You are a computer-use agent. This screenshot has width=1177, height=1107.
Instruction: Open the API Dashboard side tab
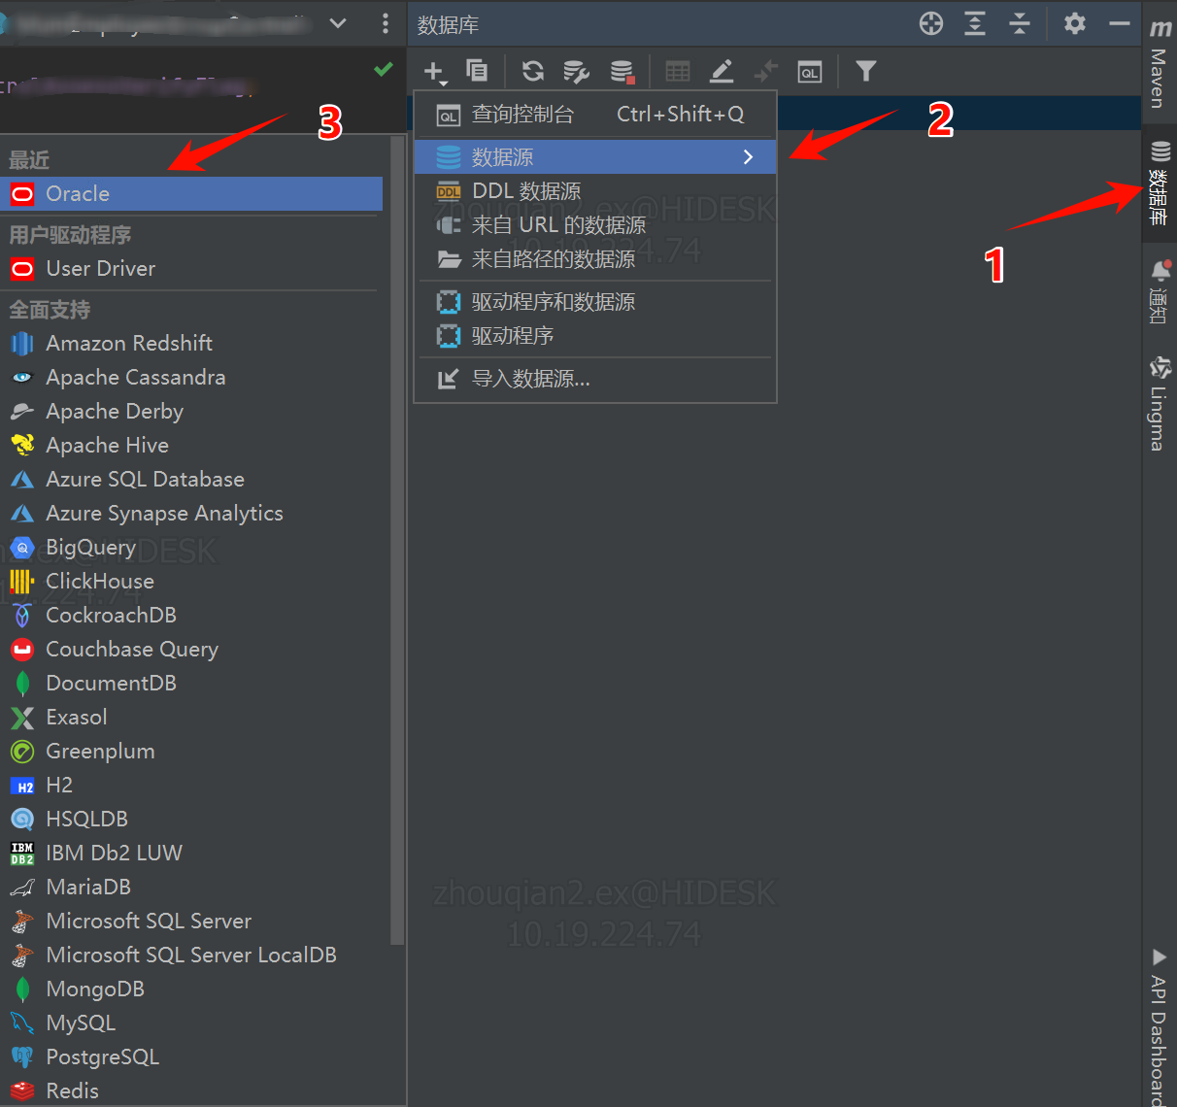coord(1160,1027)
